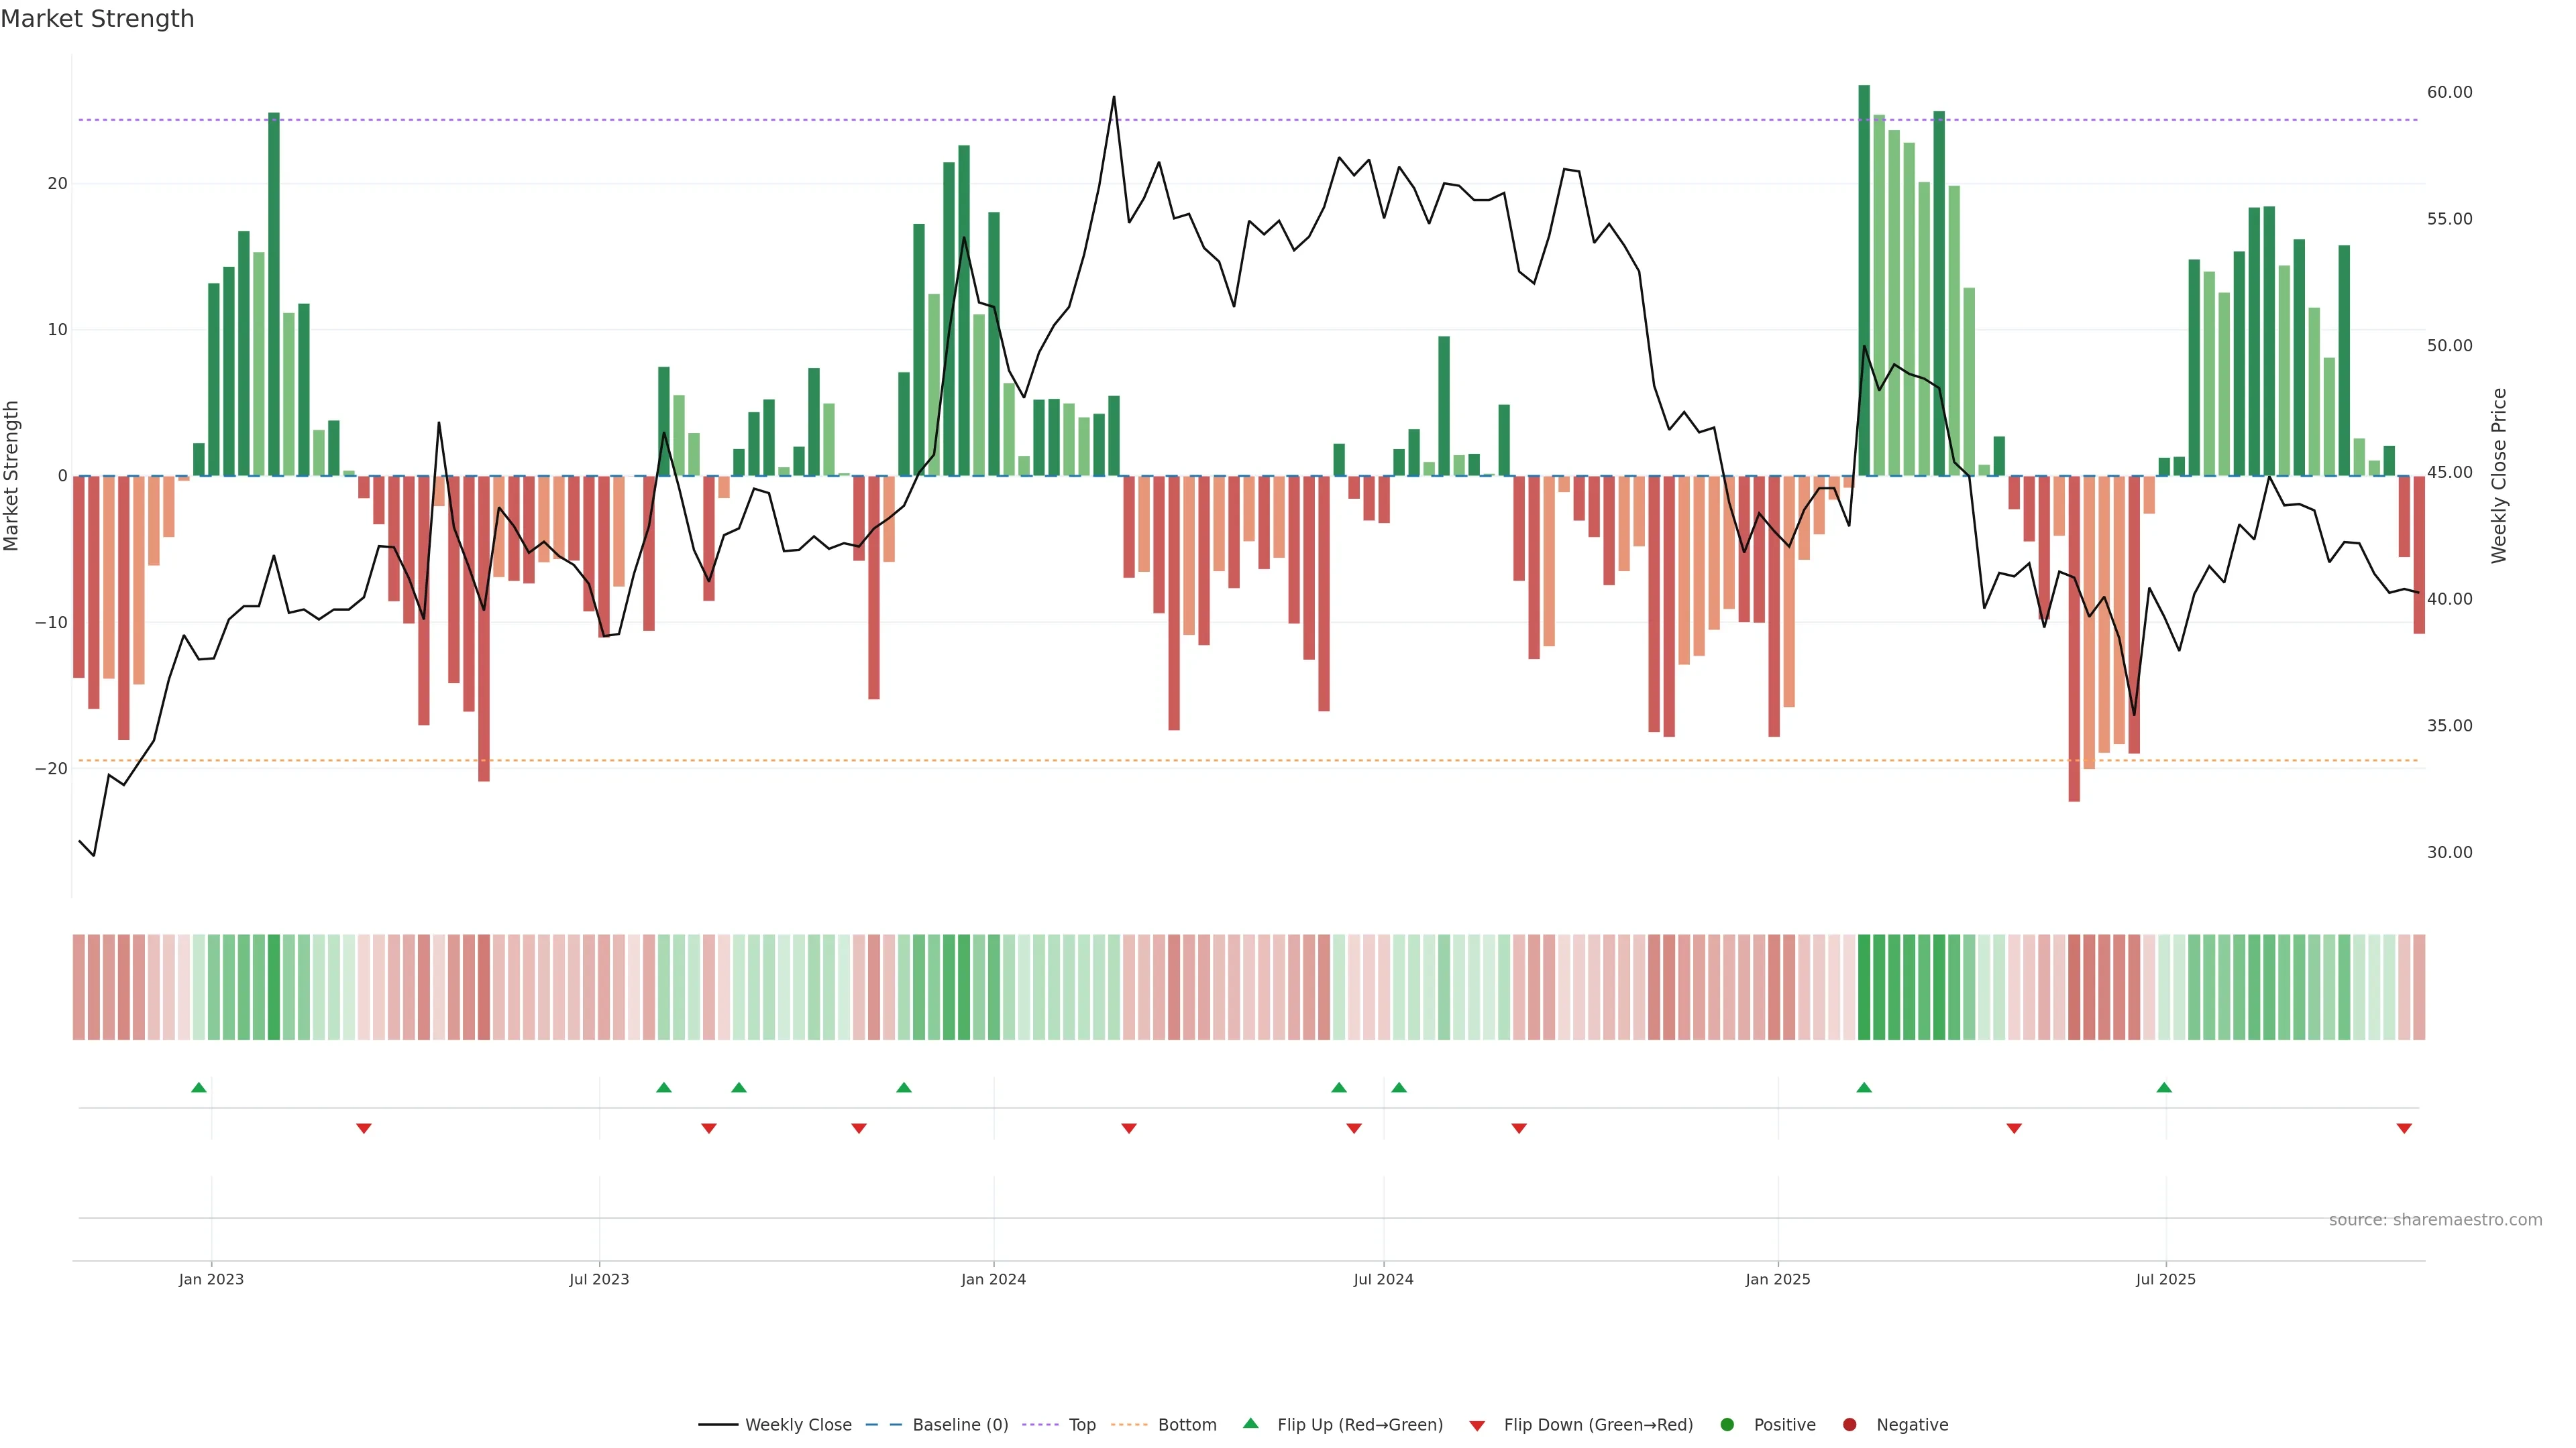
Task: Click the Jan 2024 x-axis label
Action: coord(993,1279)
